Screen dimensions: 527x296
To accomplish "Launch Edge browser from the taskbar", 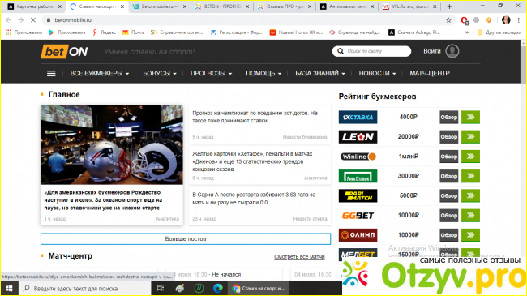I will pyautogui.click(x=218, y=288).
